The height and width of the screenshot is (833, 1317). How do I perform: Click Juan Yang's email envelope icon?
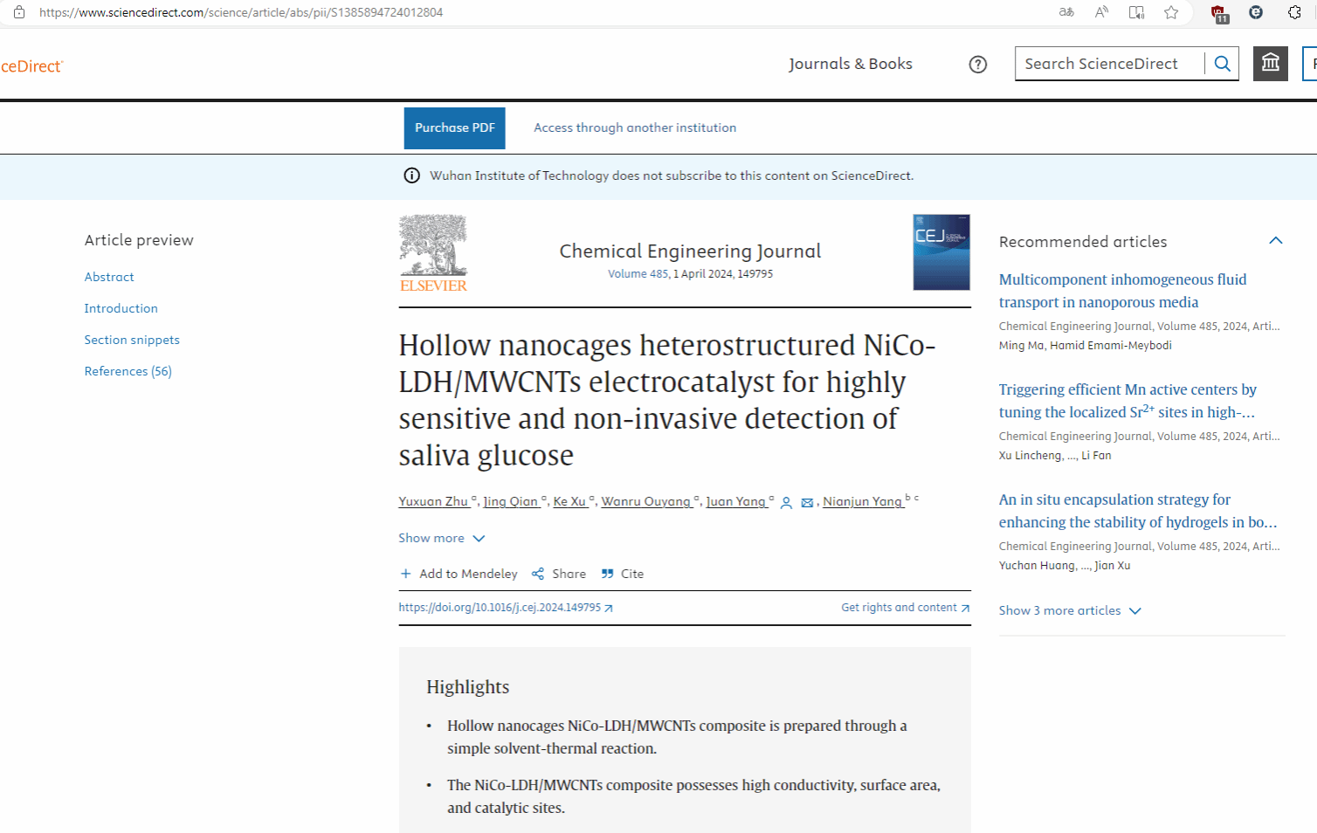point(807,503)
